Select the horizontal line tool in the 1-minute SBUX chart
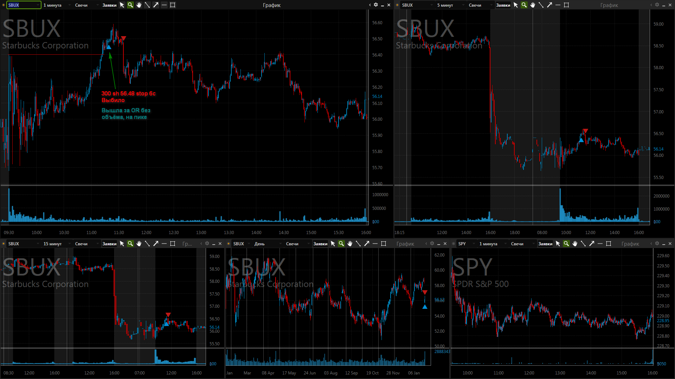 164,5
